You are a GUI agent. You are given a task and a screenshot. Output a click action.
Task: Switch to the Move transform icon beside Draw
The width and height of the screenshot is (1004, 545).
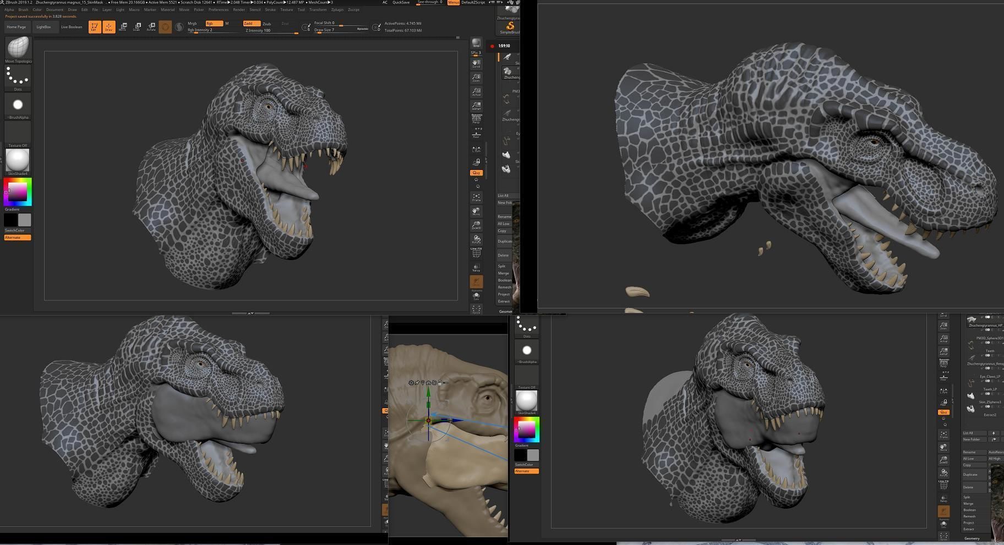pyautogui.click(x=123, y=27)
